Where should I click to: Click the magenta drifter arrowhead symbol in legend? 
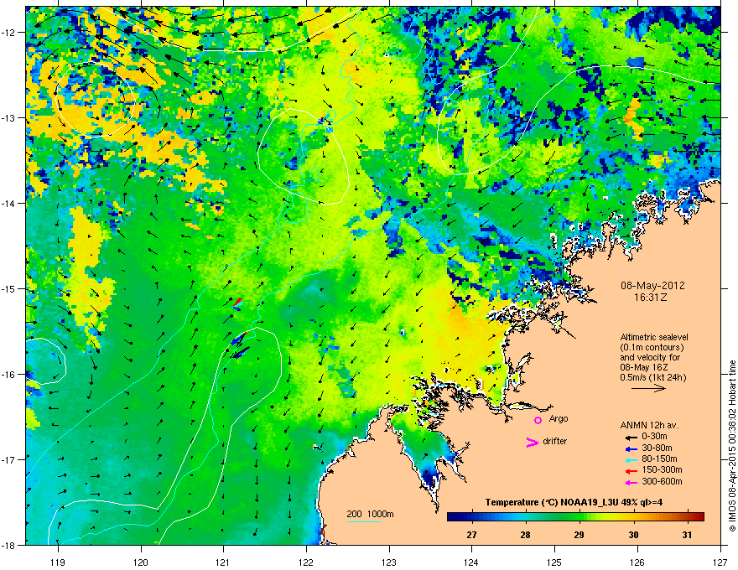click(532, 442)
